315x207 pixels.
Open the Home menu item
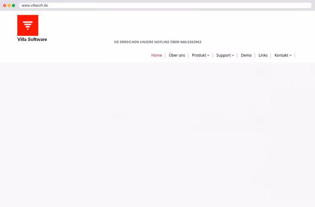156,55
